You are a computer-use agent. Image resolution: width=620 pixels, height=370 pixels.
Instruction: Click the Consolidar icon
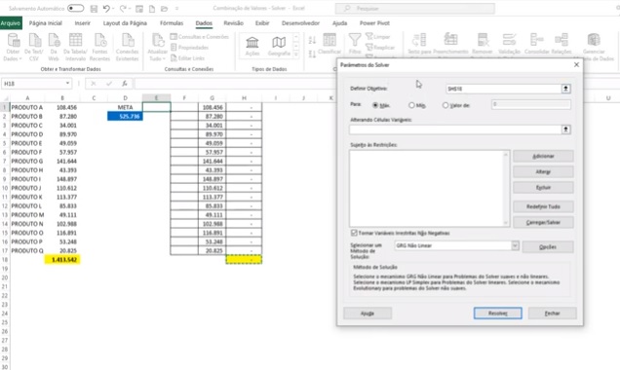point(536,40)
